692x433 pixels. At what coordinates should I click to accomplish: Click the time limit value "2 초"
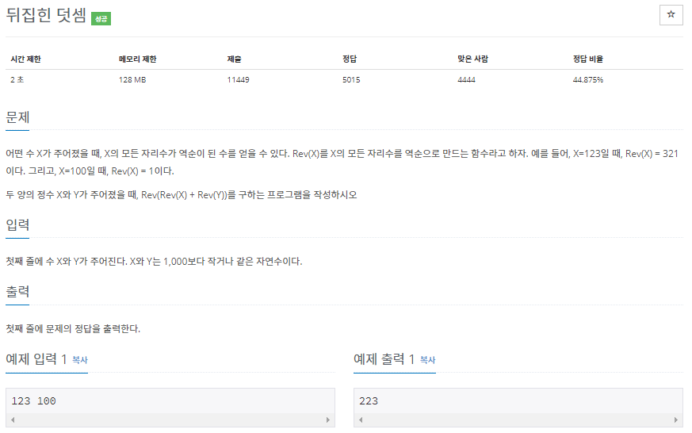[17, 80]
